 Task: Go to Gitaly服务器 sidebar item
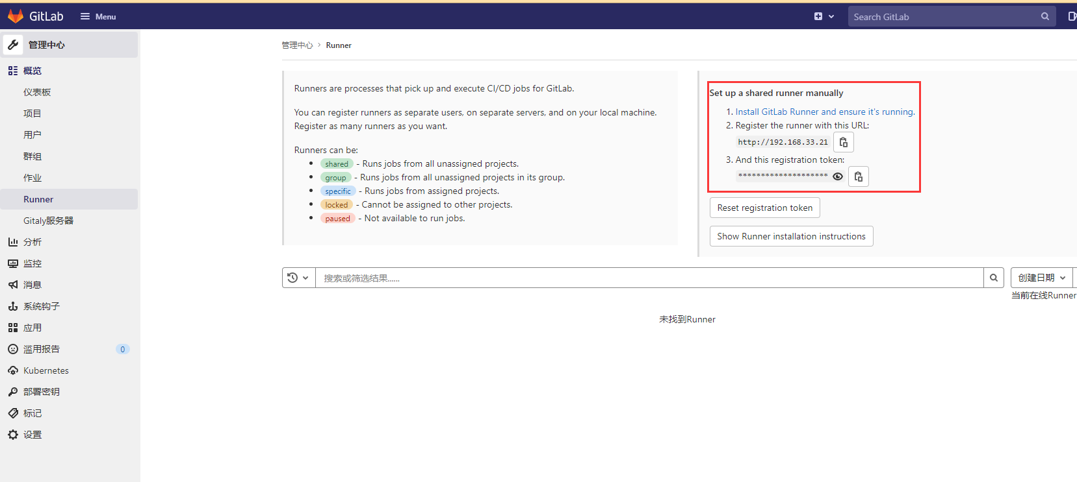pyautogui.click(x=48, y=221)
